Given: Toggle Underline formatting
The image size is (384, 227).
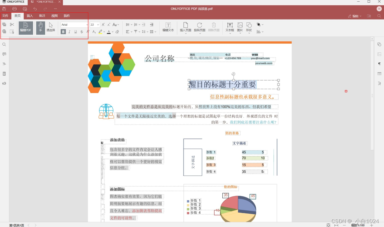Looking at the screenshot, I should (x=75, y=32).
